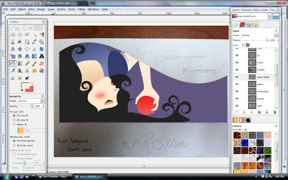Toggle visibility of the bodice layer

(x=237, y=99)
